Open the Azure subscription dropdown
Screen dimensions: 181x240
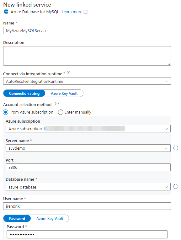[88, 129]
